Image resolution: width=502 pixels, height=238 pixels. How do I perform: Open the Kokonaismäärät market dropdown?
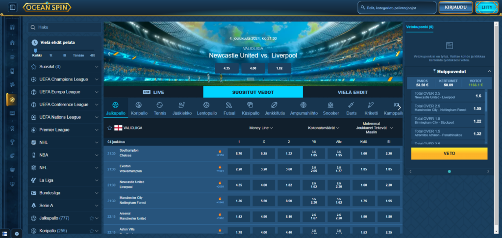324,128
